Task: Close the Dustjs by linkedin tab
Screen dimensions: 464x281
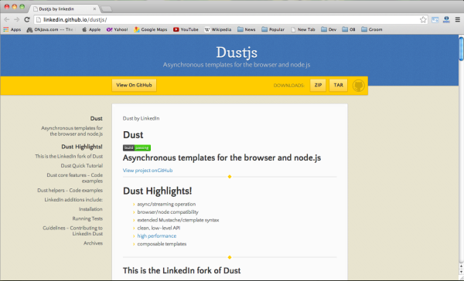Action: 94,8
